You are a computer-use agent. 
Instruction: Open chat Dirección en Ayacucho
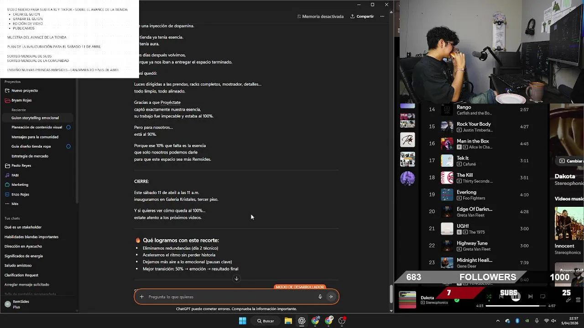click(23, 246)
